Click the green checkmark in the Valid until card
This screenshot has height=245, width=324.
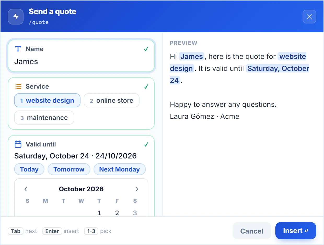[x=146, y=144]
